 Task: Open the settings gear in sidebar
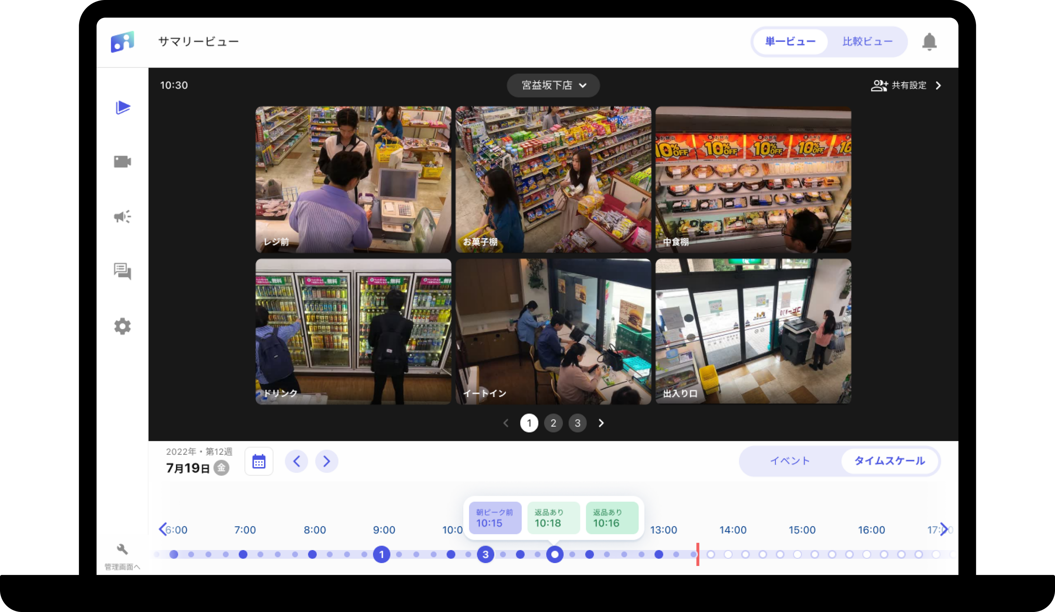(122, 326)
